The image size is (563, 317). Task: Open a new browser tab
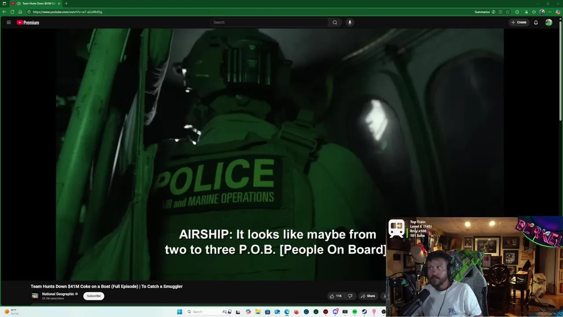click(66, 4)
